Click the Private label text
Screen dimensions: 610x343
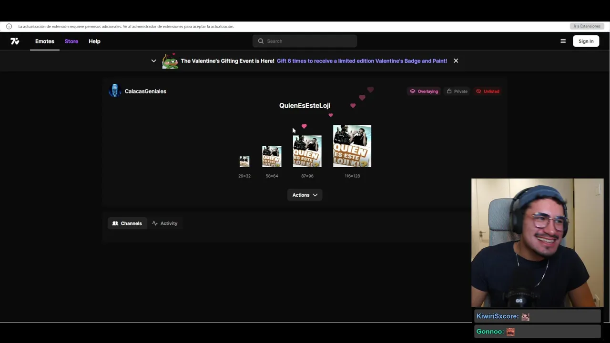(x=460, y=91)
